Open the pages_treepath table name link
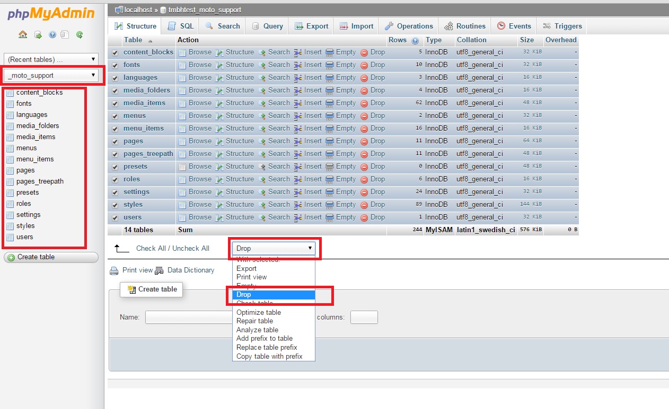Viewport: 669px width, 409px height. click(148, 154)
